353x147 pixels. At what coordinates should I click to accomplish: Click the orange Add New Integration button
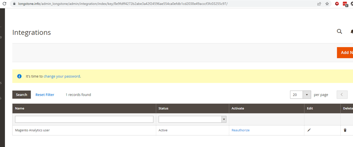tap(345, 53)
